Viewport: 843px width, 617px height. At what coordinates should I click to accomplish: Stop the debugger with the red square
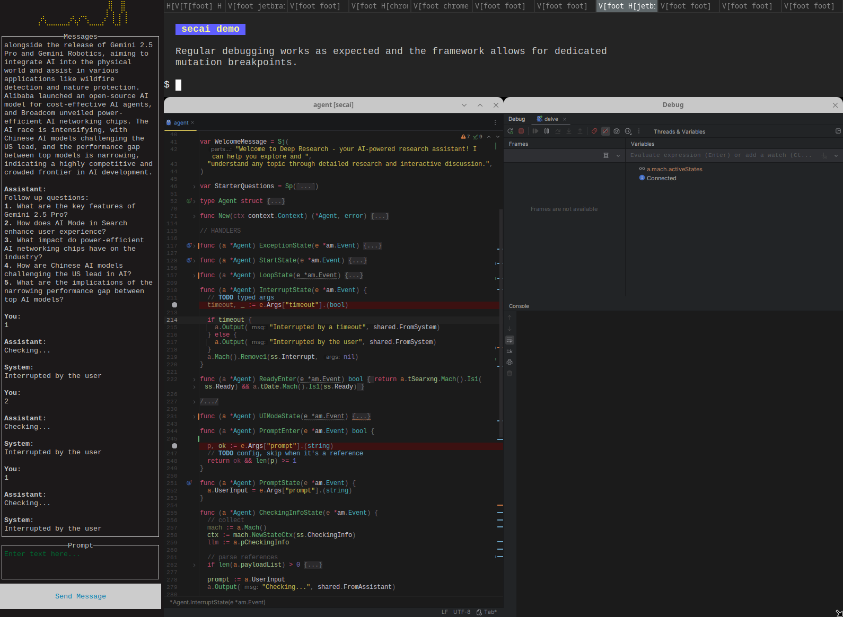click(521, 131)
